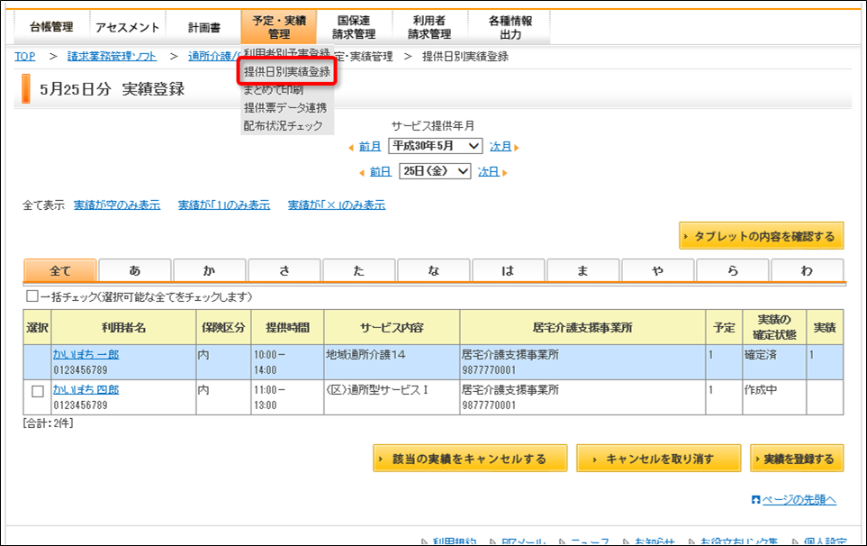
Task: Go to TOP breadcrumb link
Action: point(25,57)
